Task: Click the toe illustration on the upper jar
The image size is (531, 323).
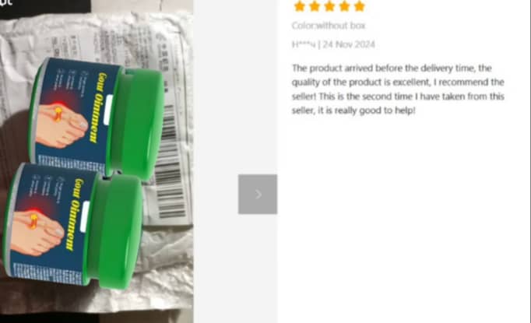Action: tap(61, 125)
